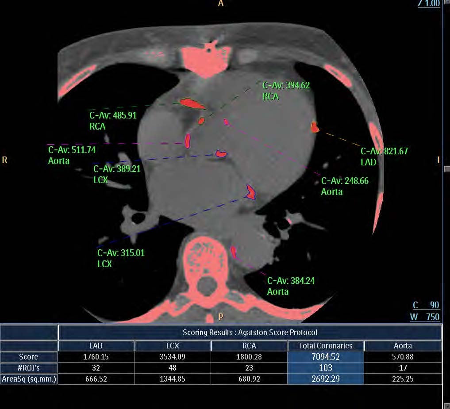Click the total coronary score 7094.52 cell
The height and width of the screenshot is (409, 450).
(x=325, y=357)
